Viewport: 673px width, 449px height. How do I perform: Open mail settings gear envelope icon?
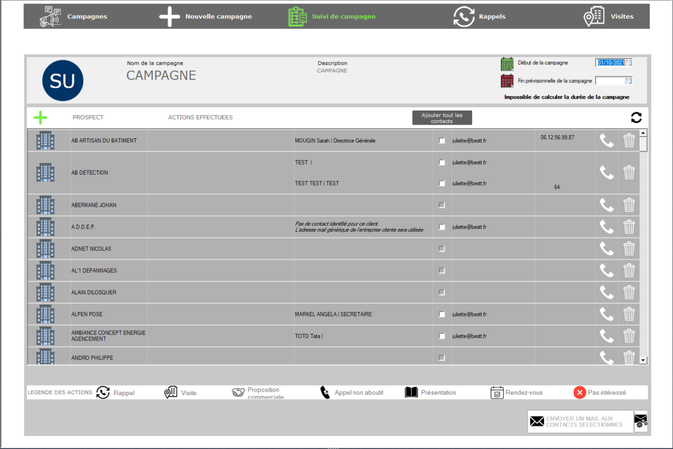pyautogui.click(x=640, y=421)
